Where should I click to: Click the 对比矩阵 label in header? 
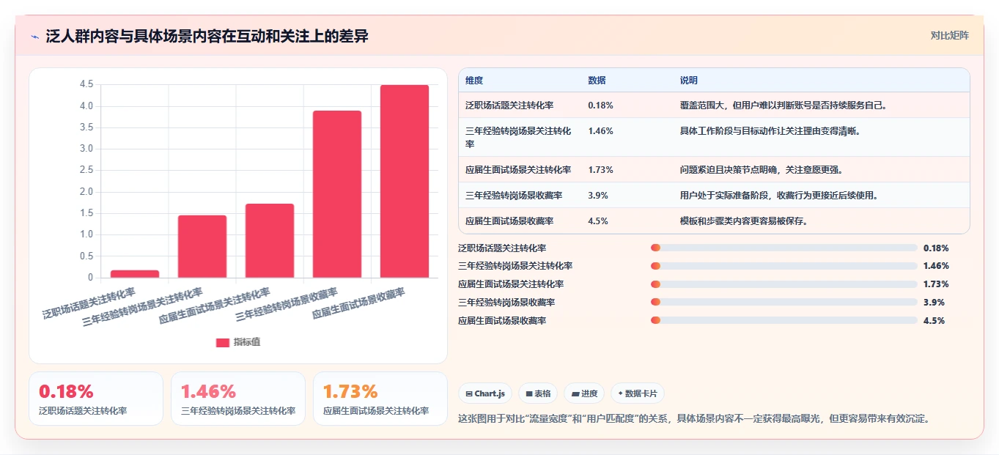(x=949, y=35)
